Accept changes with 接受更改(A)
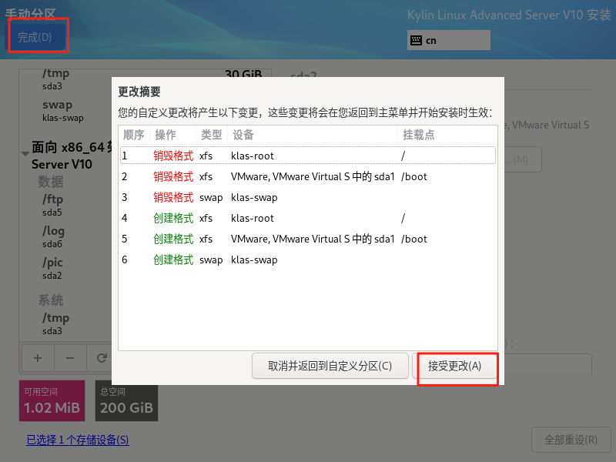 pos(454,366)
